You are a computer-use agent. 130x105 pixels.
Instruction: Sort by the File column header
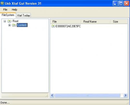pos(66,21)
